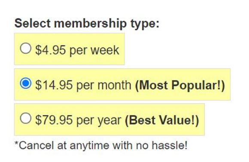Click the '$4.95 per week' label text
Viewport: 249px width, 162px height.
click(77, 51)
